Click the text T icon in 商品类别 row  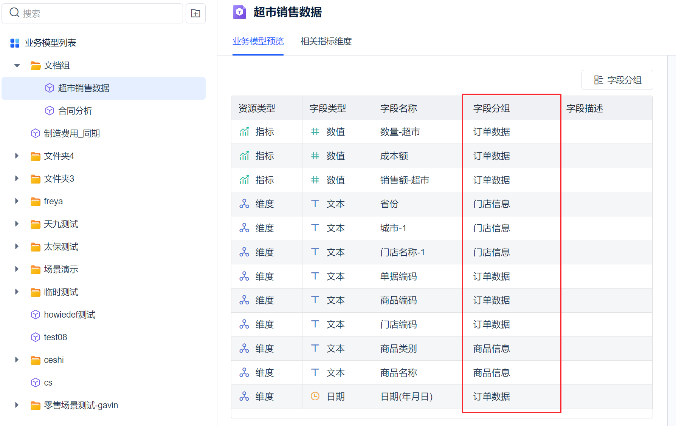(315, 348)
